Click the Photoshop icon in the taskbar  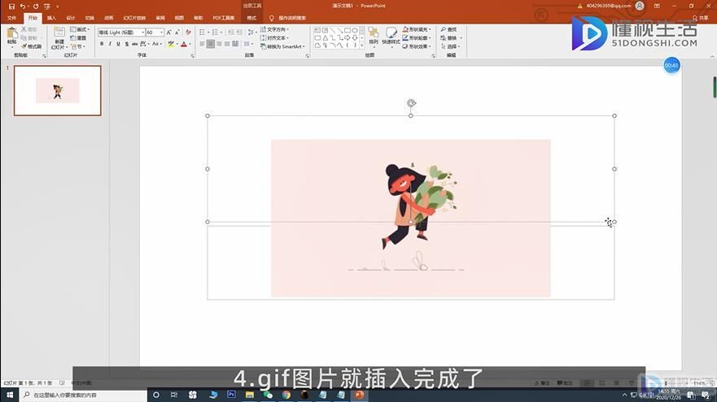231,395
